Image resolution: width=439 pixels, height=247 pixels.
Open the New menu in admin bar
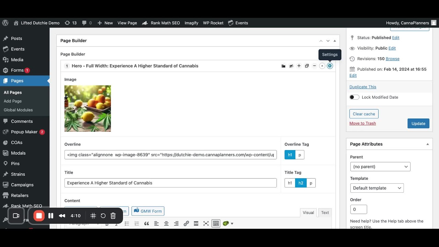coord(105,23)
